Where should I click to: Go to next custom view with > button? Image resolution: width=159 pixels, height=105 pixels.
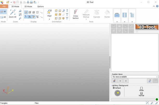click(126, 81)
